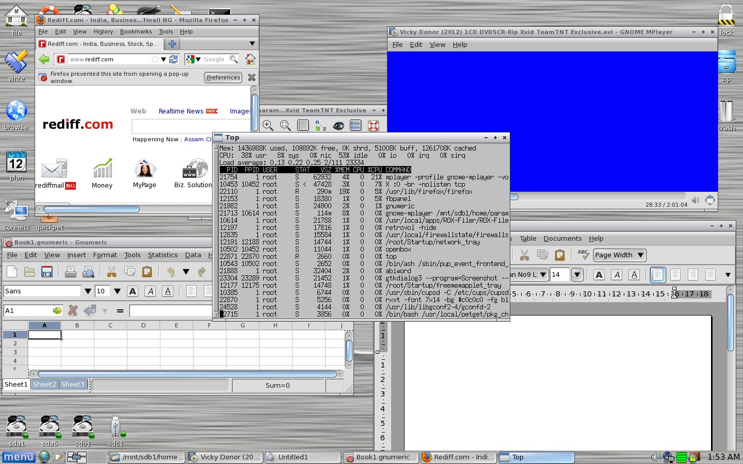Click Gnumeric undo arrow icon
Image resolution: width=743 pixels, height=464 pixels.
(171, 272)
